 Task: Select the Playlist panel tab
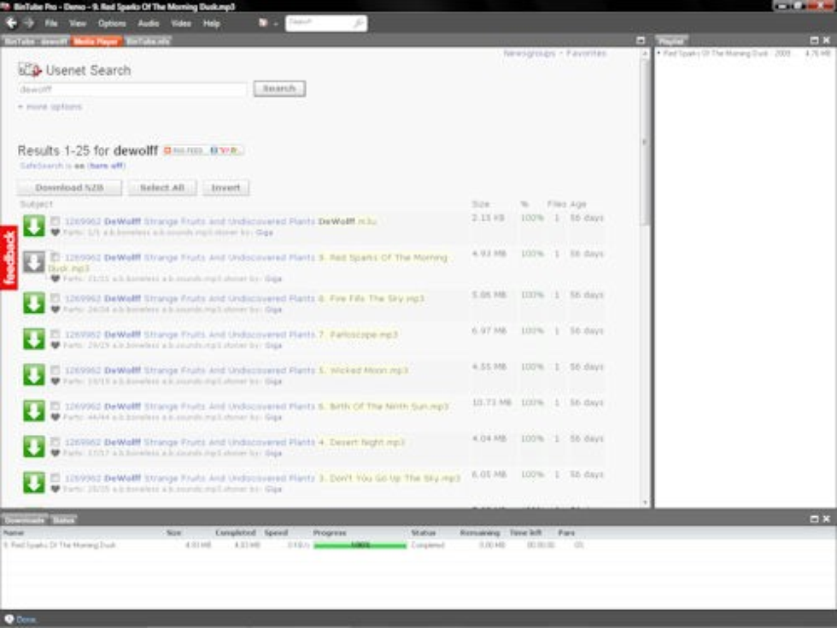click(x=671, y=41)
